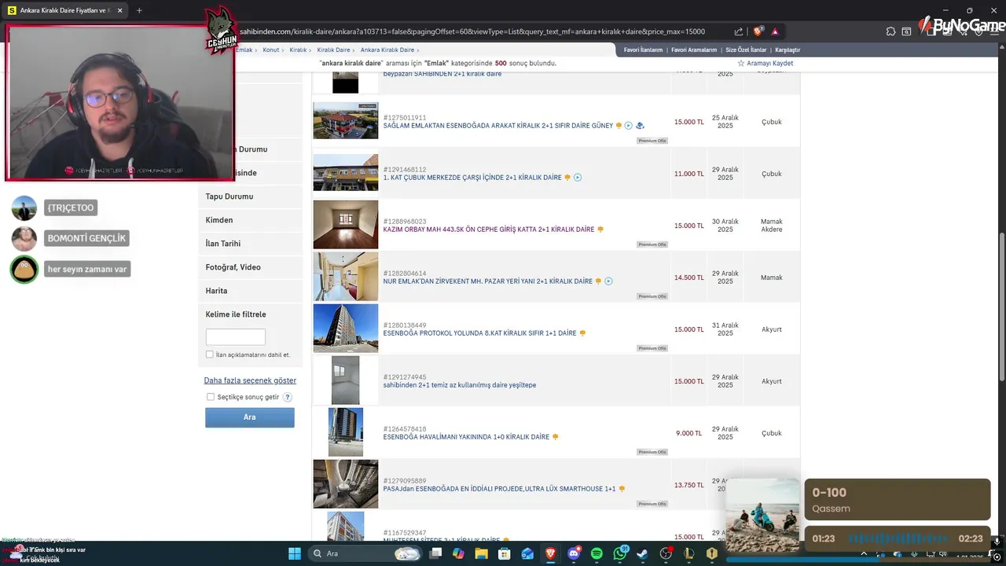Open the Brave Rewards triangle icon
Image resolution: width=1006 pixels, height=566 pixels.
coord(775,31)
